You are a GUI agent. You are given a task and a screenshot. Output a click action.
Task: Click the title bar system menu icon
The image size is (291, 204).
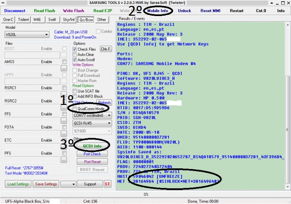click(x=3, y=3)
